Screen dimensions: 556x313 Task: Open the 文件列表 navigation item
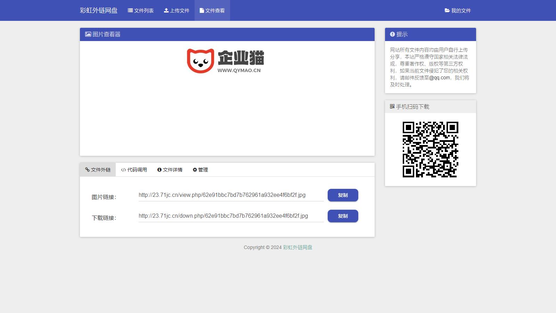tap(141, 10)
